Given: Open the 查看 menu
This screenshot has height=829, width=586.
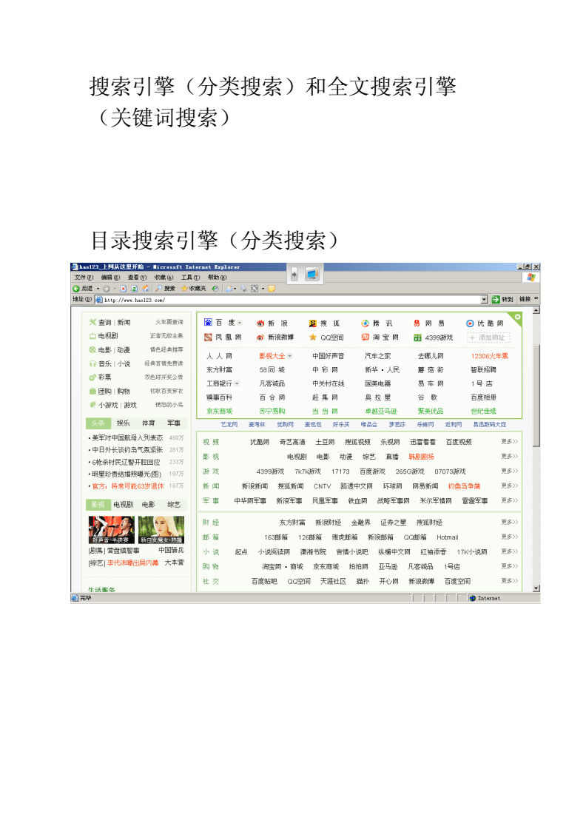Looking at the screenshot, I should pos(138,278).
